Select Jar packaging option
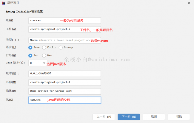This screenshot has height=123, width=194. [30, 55]
